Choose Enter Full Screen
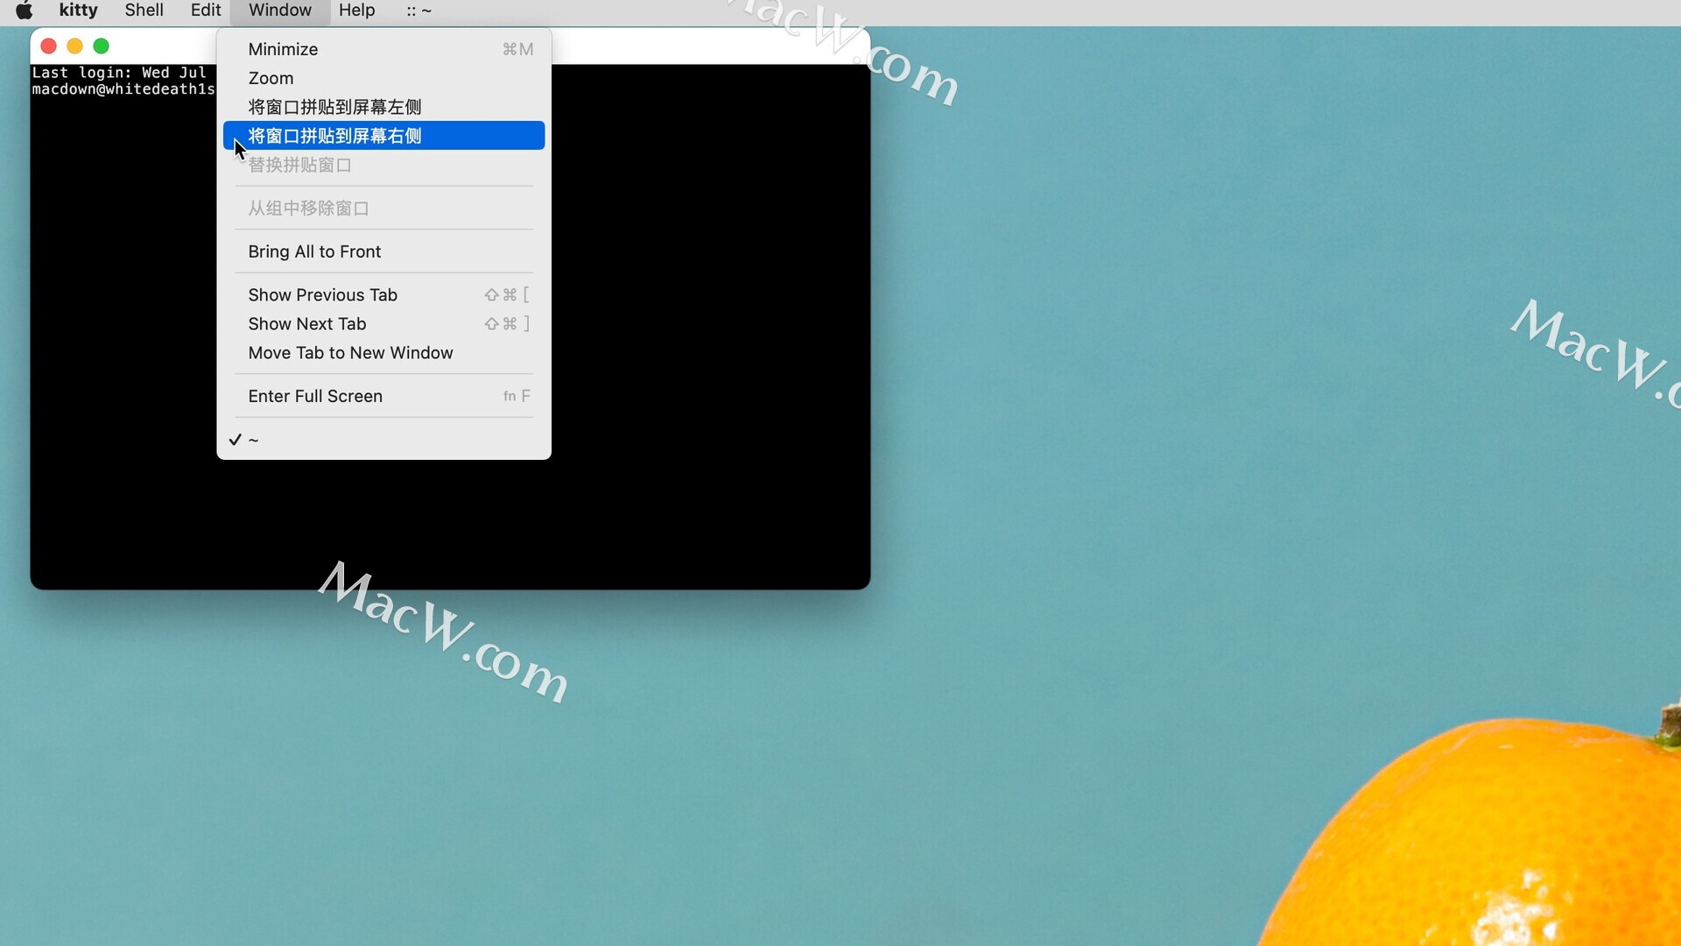 pos(383,396)
